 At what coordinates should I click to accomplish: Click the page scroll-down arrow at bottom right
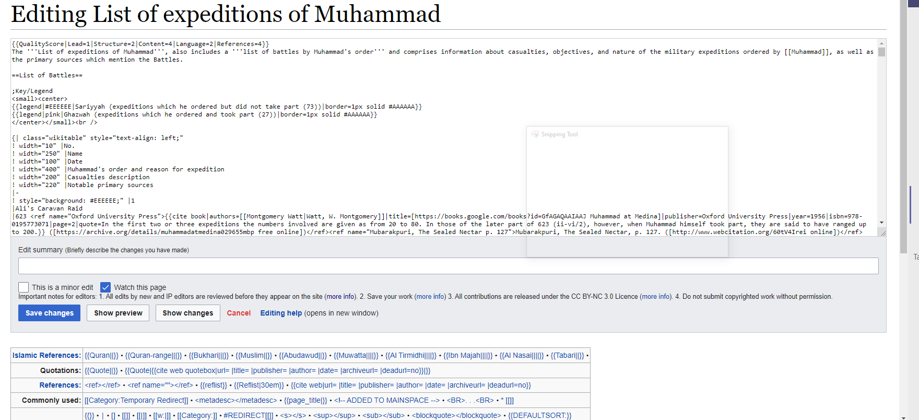coord(903,417)
